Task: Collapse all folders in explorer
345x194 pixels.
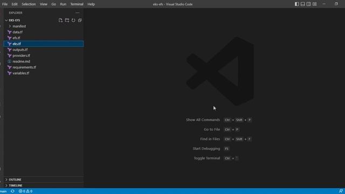Action: [x=80, y=20]
